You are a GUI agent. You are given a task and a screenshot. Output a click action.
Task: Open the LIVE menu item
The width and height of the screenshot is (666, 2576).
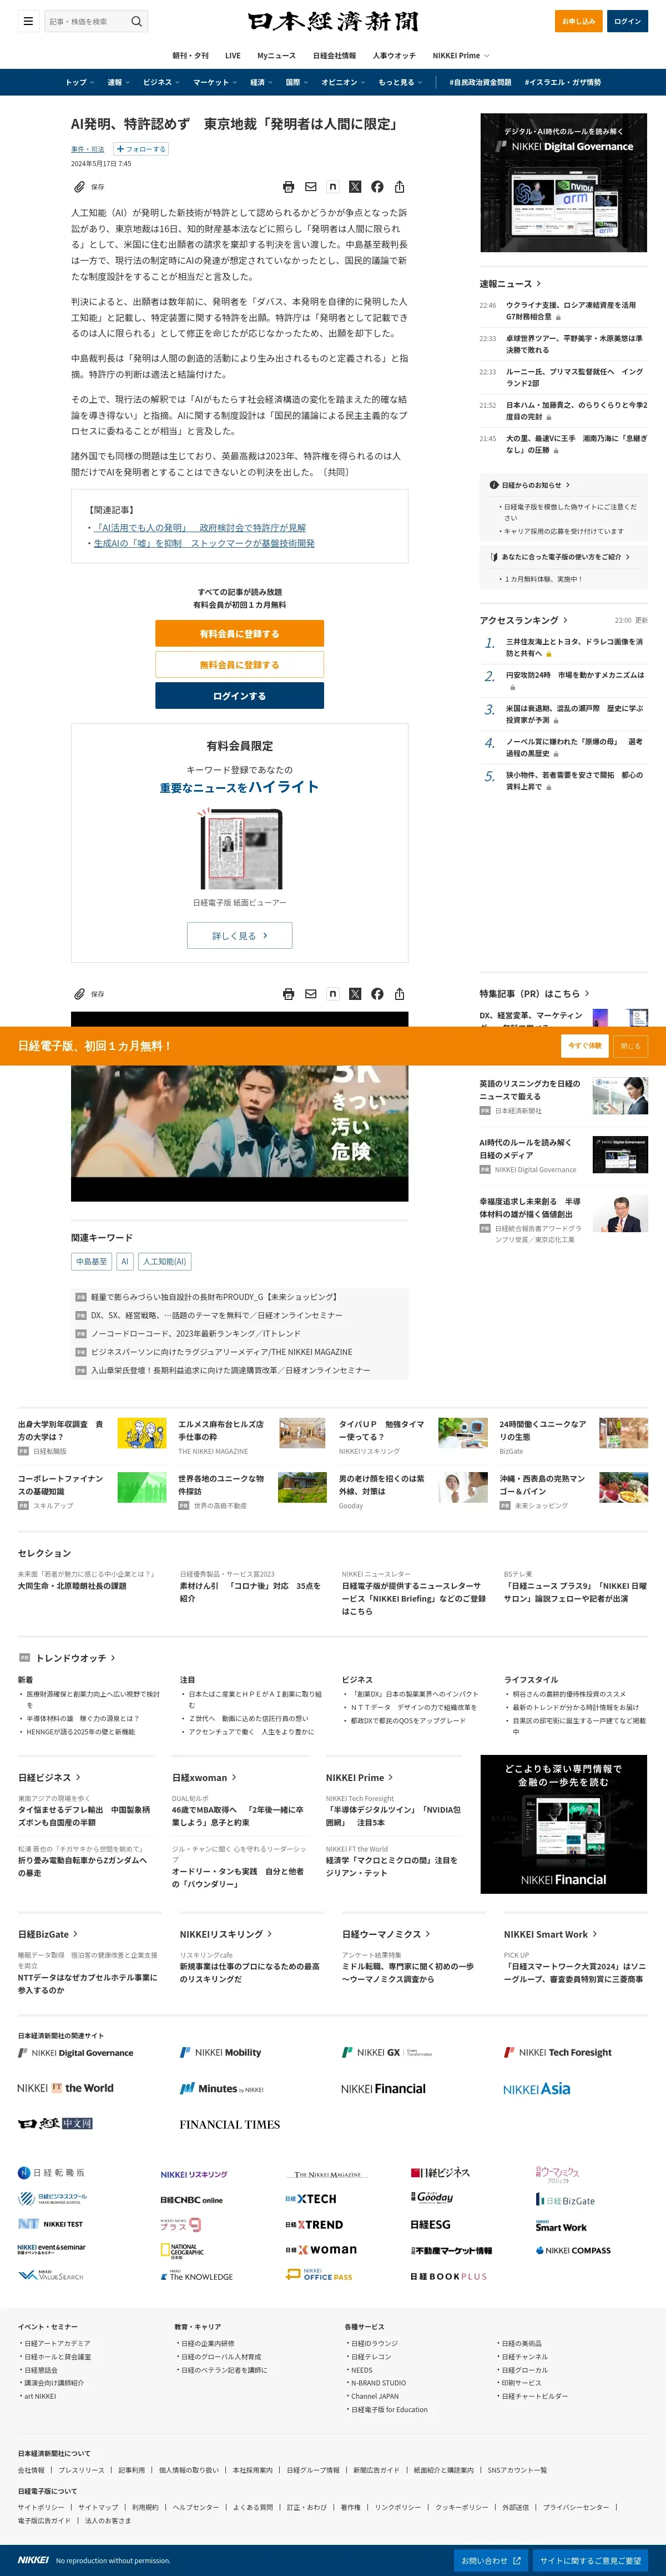233,56
